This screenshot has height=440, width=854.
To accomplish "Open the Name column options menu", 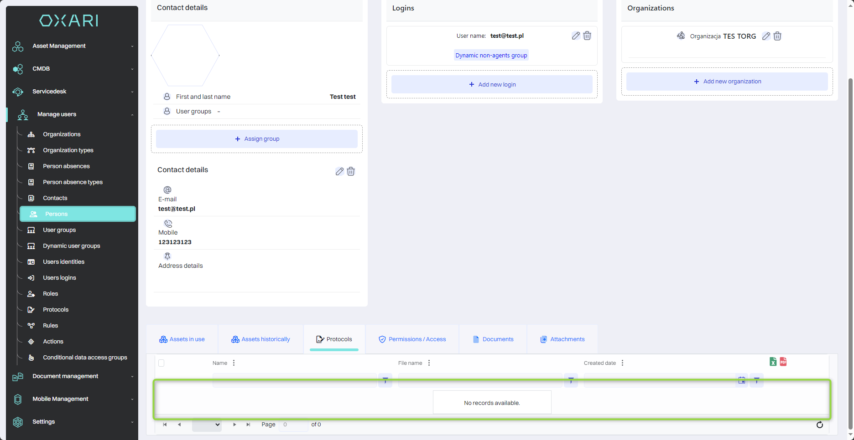I will 234,363.
